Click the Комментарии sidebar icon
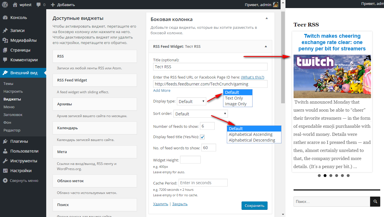The image size is (384, 217). click(x=5, y=60)
